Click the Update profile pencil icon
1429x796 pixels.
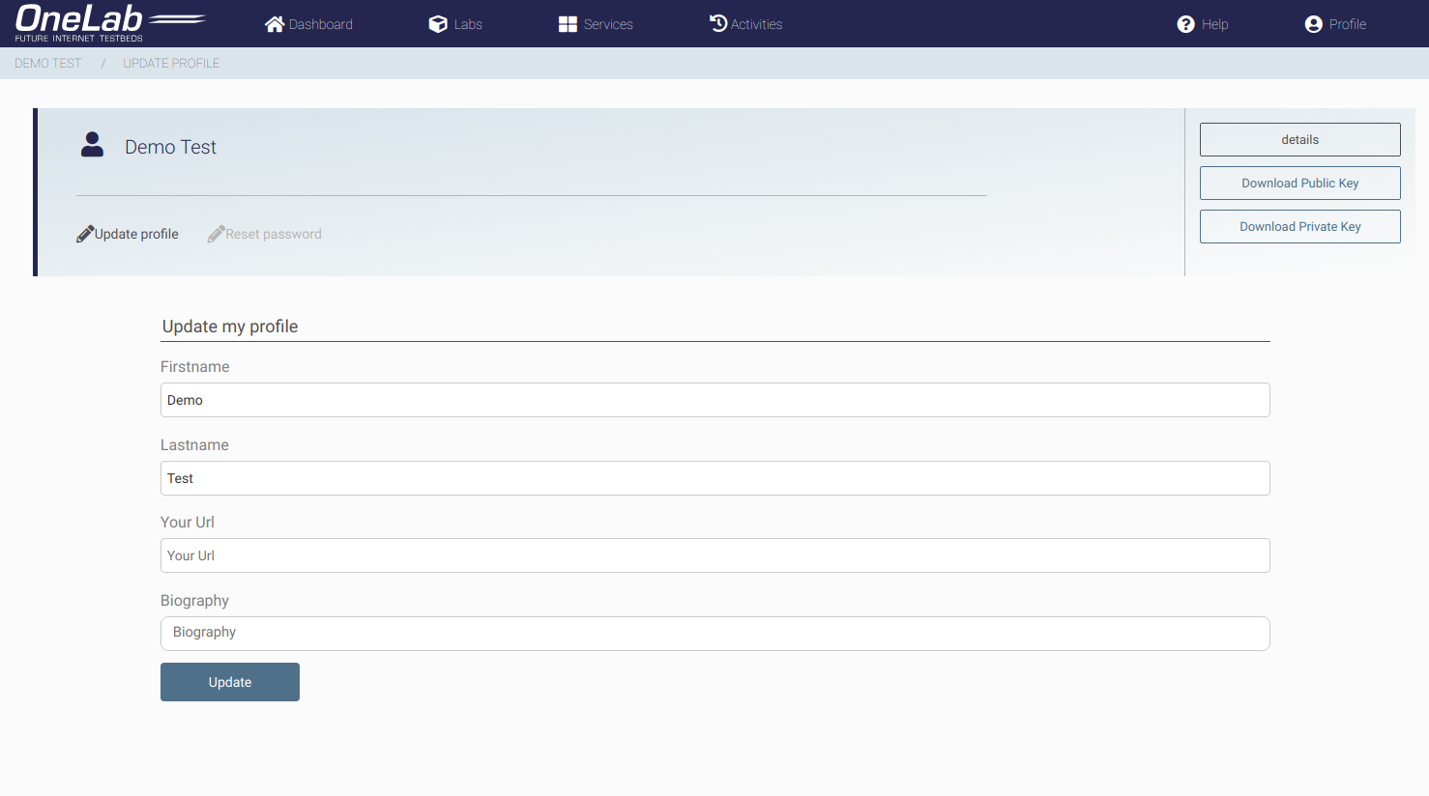tap(85, 234)
